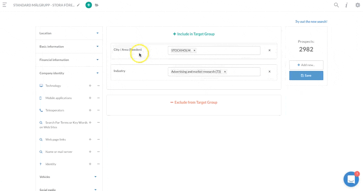This screenshot has height=191, width=363.
Task: Open the settings gear icon
Action: pos(358,5)
